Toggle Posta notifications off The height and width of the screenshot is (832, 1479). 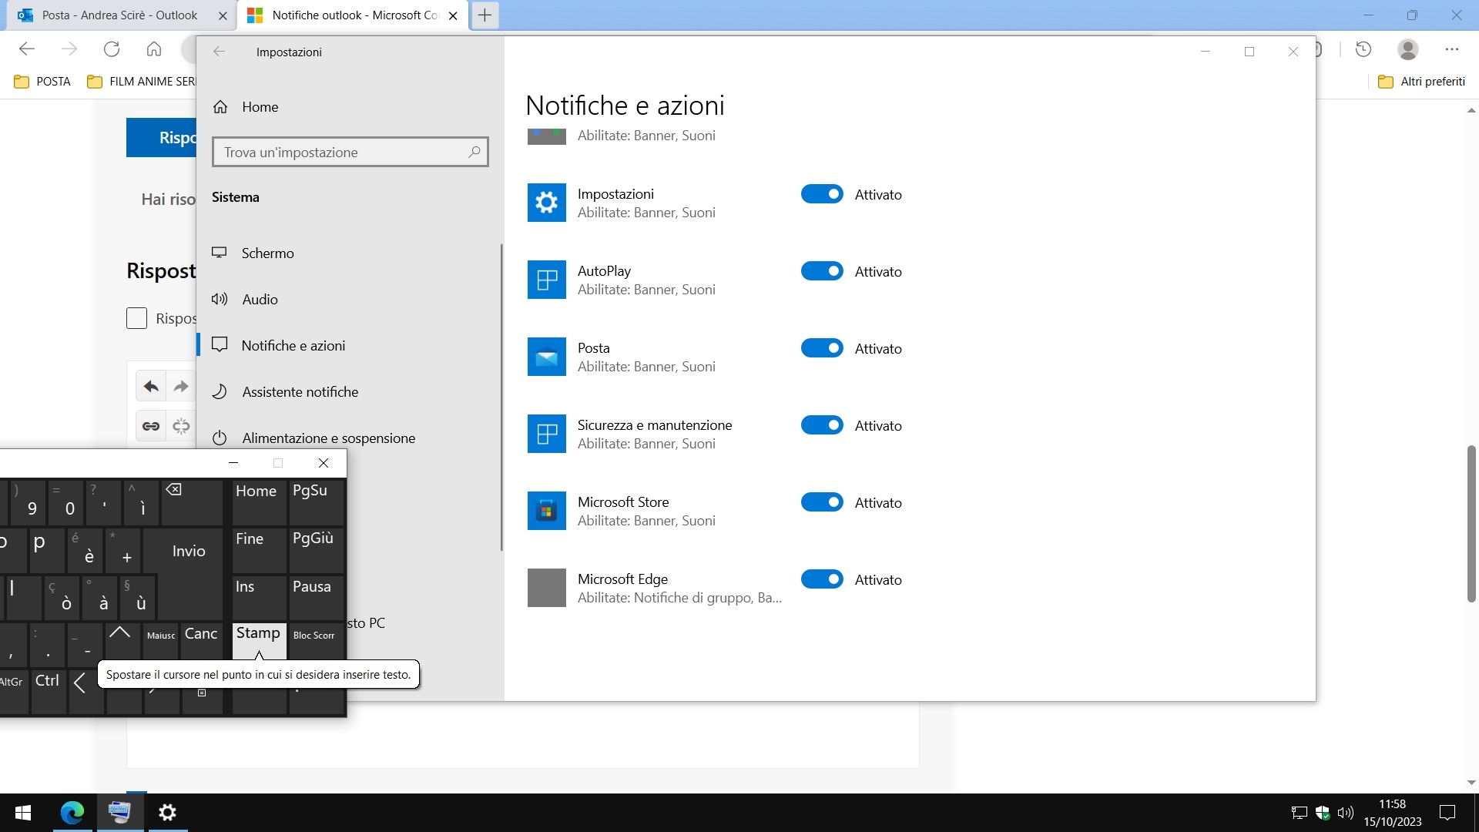click(822, 348)
